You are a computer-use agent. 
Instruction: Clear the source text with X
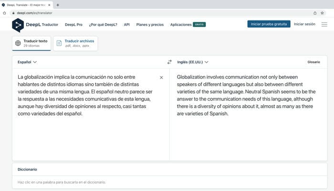161,78
